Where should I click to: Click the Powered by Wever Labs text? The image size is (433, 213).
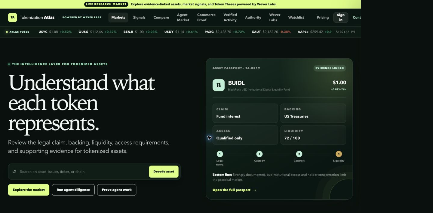[82, 17]
